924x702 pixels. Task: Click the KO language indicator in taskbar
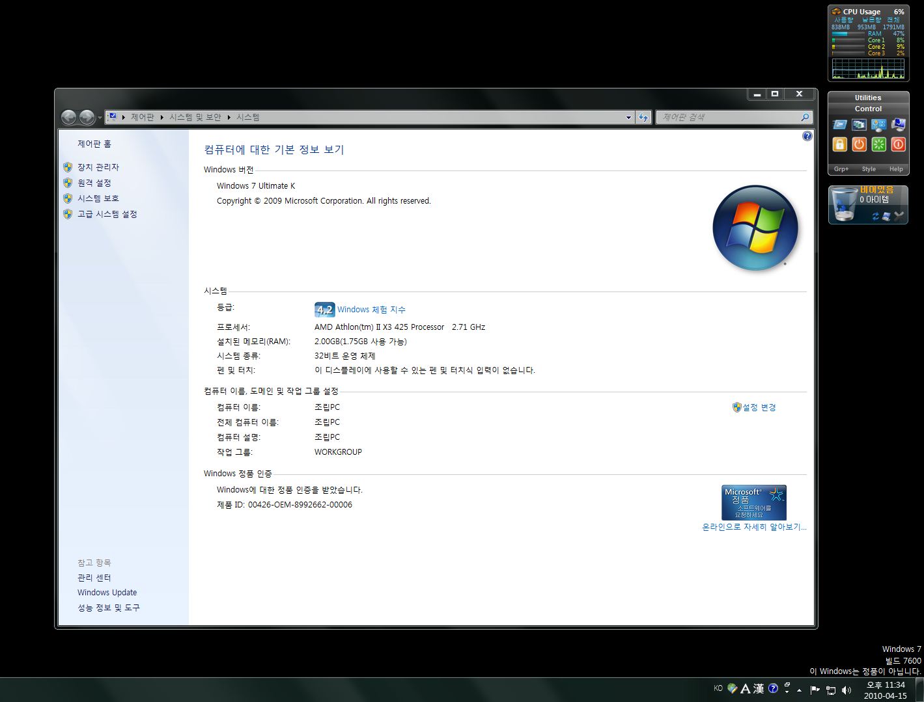(718, 688)
